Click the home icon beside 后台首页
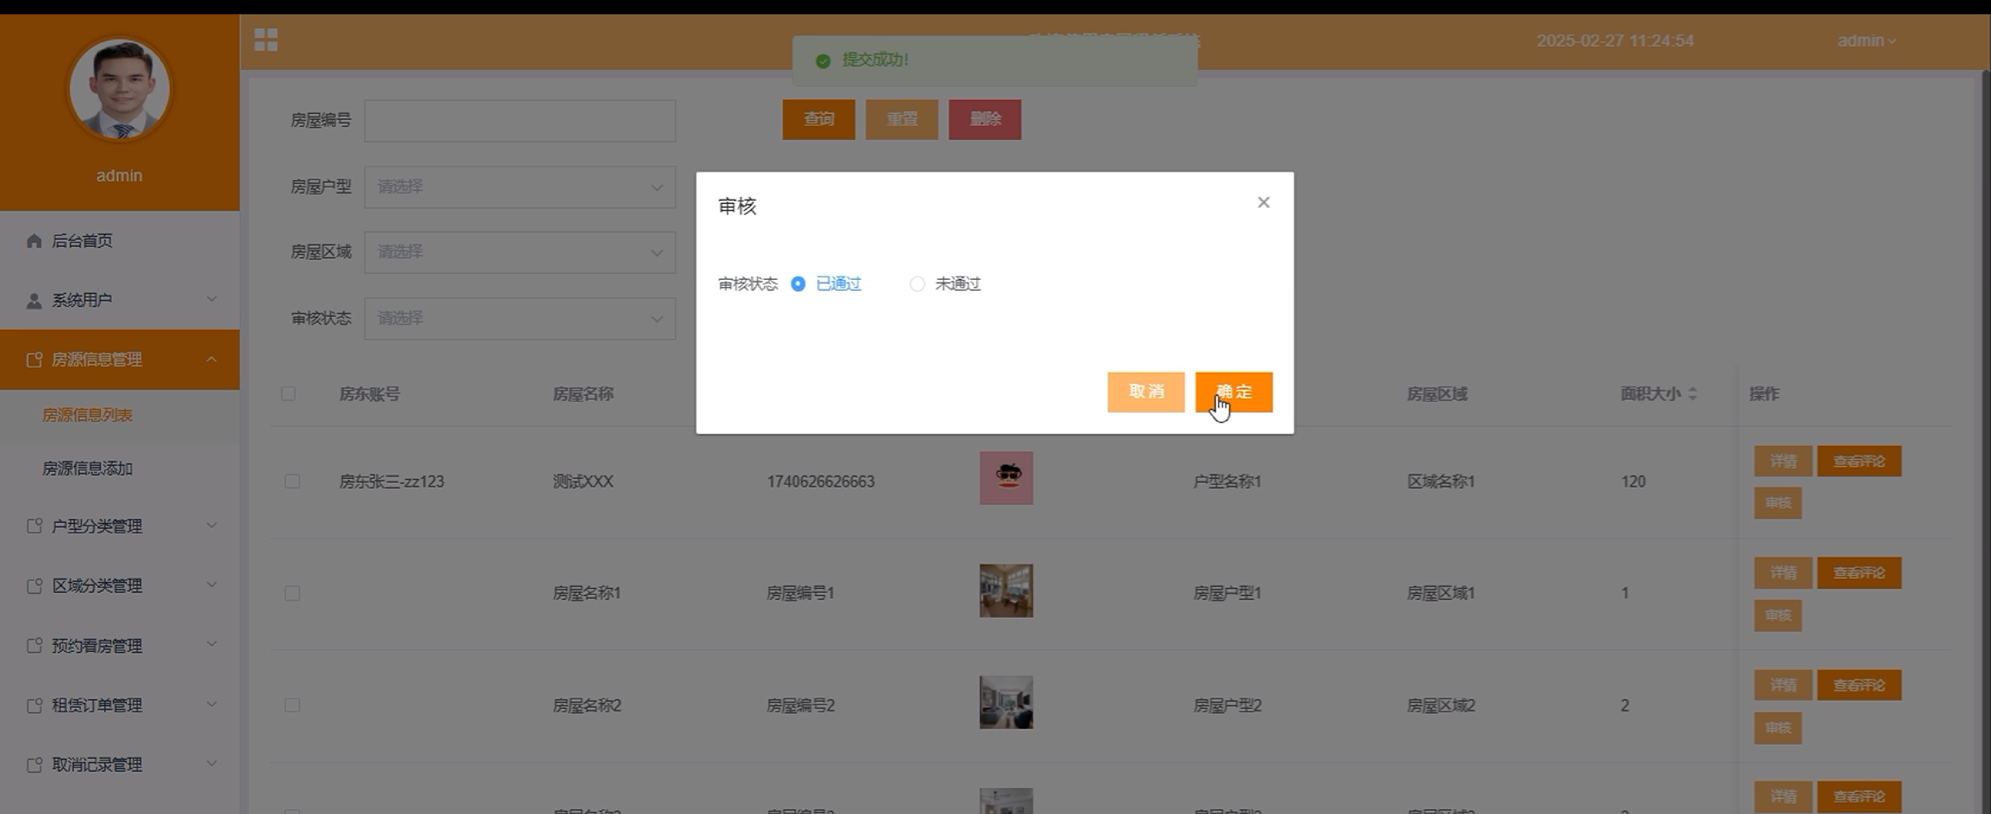The height and width of the screenshot is (814, 1991). 34,241
